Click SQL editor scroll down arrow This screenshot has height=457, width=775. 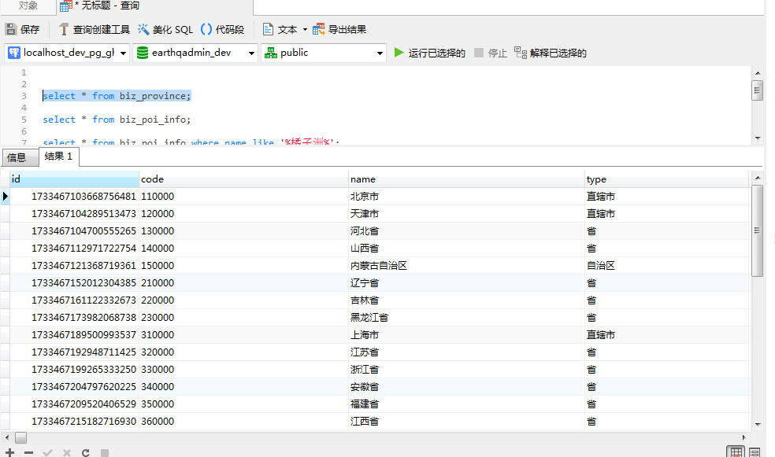click(x=758, y=138)
